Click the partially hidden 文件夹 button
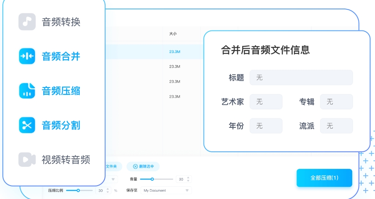This screenshot has width=375, height=199. pos(113,166)
